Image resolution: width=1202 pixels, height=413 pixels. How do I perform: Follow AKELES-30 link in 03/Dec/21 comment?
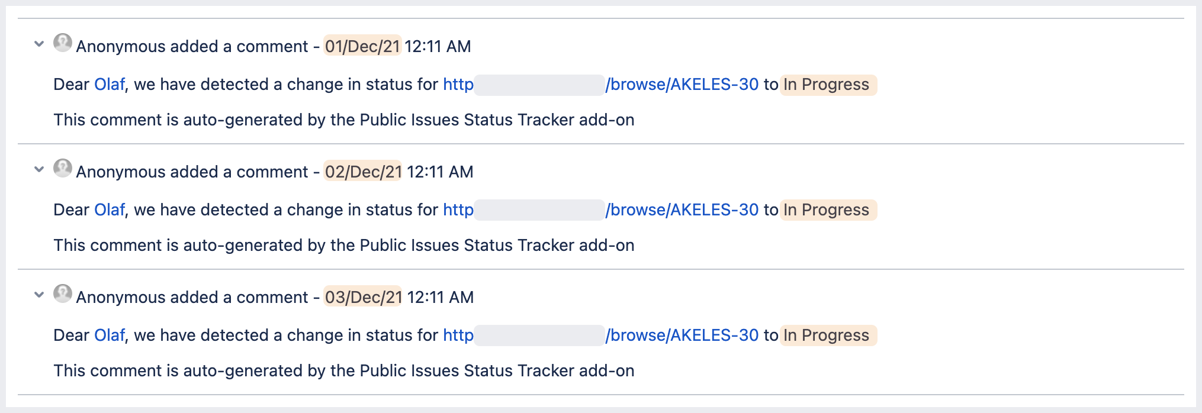point(682,335)
